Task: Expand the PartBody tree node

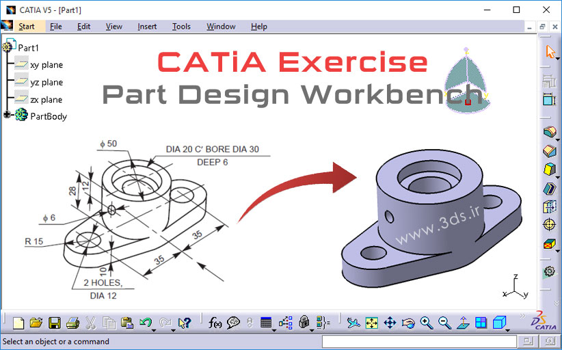Action: (6, 115)
